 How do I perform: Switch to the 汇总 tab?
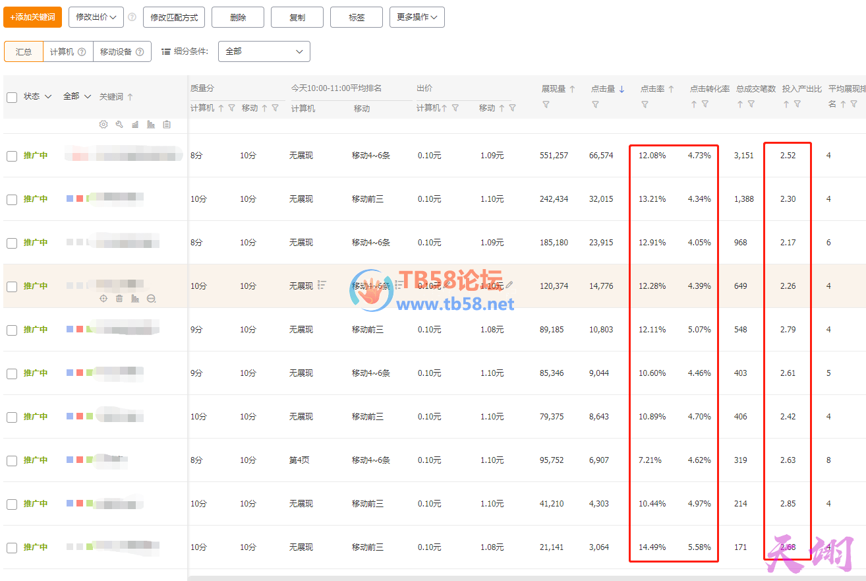point(24,51)
